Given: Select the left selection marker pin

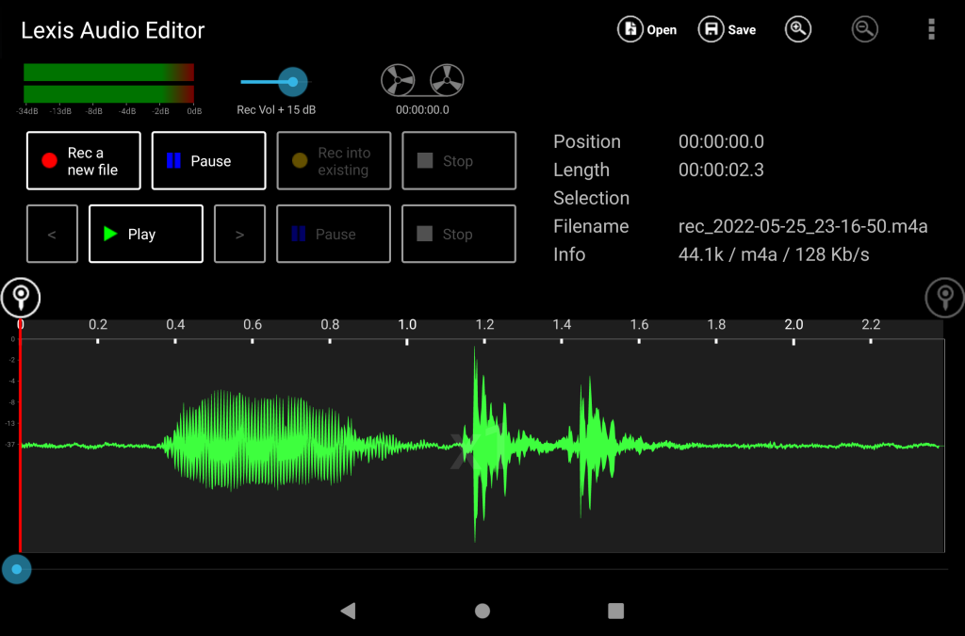Looking at the screenshot, I should point(21,298).
